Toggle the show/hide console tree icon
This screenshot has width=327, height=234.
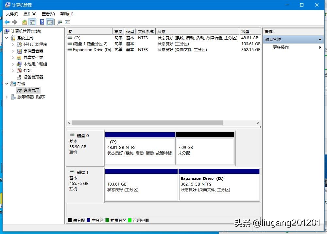[x=32, y=22]
